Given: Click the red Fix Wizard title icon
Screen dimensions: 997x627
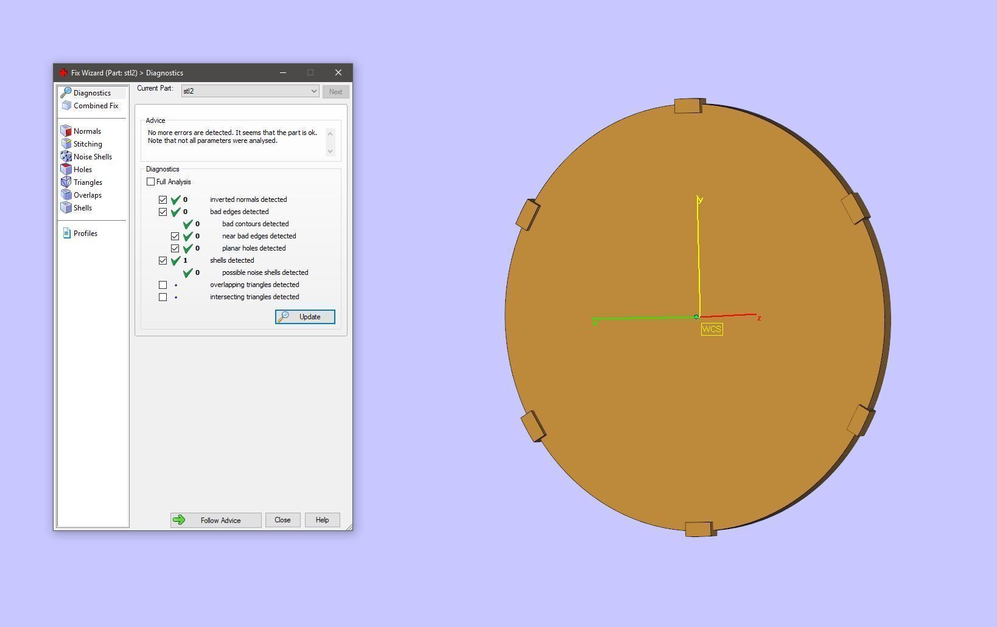Looking at the screenshot, I should (63, 72).
